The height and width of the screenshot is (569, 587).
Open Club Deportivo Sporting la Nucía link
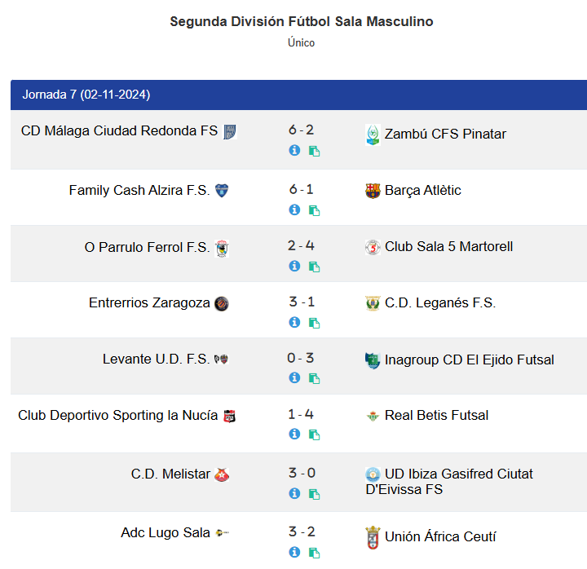coord(118,416)
